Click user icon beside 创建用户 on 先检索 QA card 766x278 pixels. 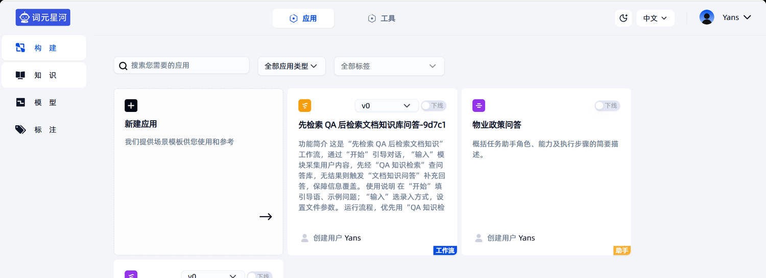pyautogui.click(x=305, y=238)
